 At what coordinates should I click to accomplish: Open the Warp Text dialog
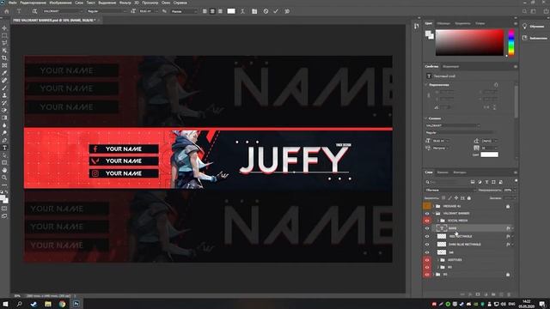tap(242, 11)
